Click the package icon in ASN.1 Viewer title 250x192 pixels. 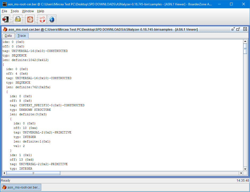point(5,29)
